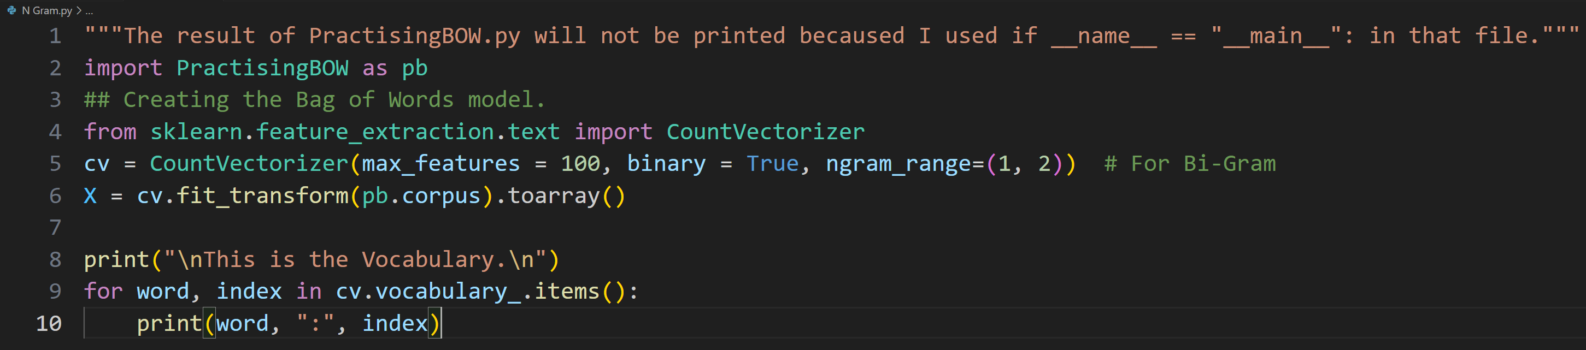Click the vocabulary_ attribute on line 9
Image resolution: width=1586 pixels, height=350 pixels.
click(448, 292)
